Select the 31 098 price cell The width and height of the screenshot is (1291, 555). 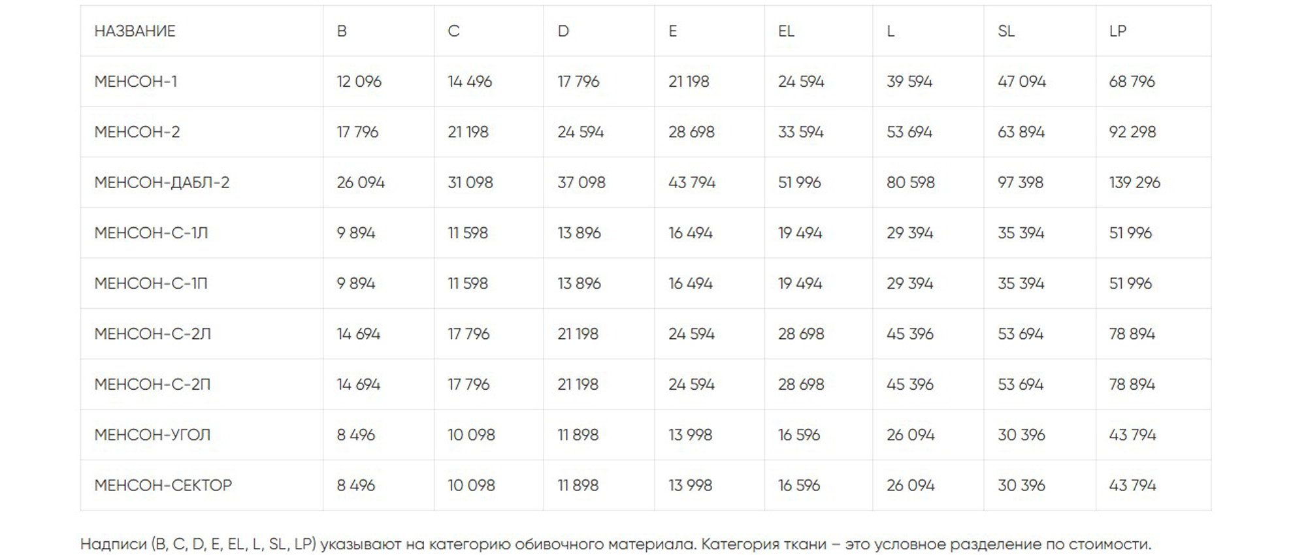pyautogui.click(x=470, y=183)
